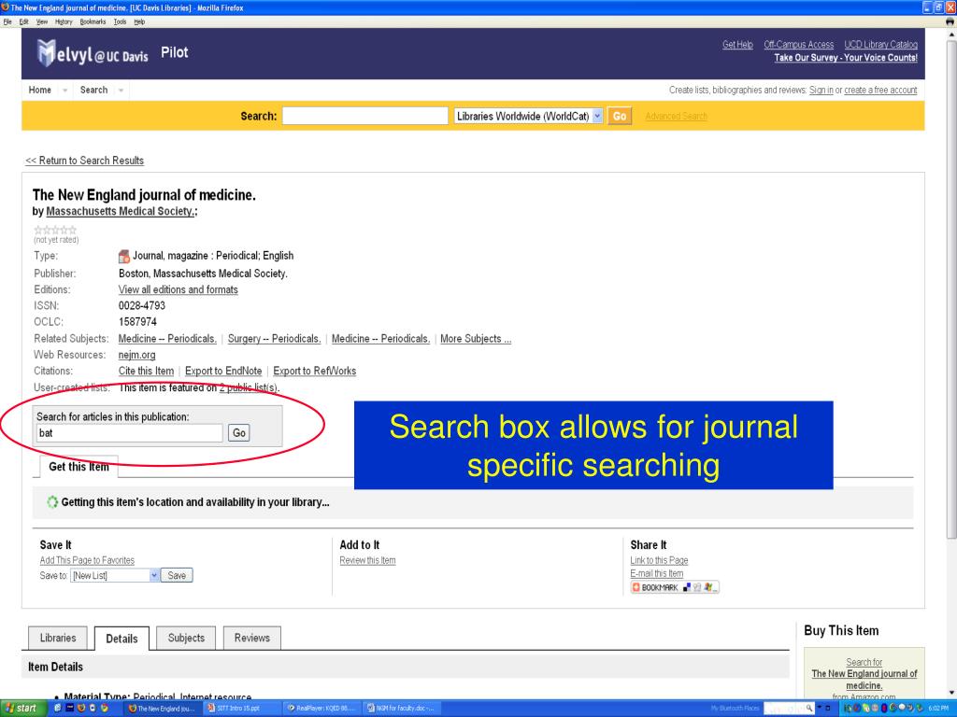
Task: Click Cite this Item link
Action: tap(146, 371)
